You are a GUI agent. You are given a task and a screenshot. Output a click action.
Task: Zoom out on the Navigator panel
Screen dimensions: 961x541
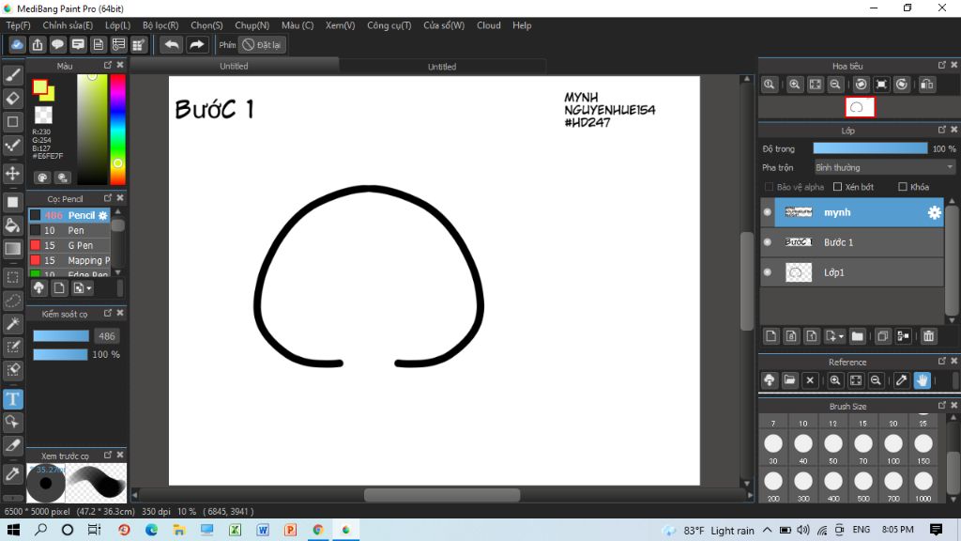(834, 85)
